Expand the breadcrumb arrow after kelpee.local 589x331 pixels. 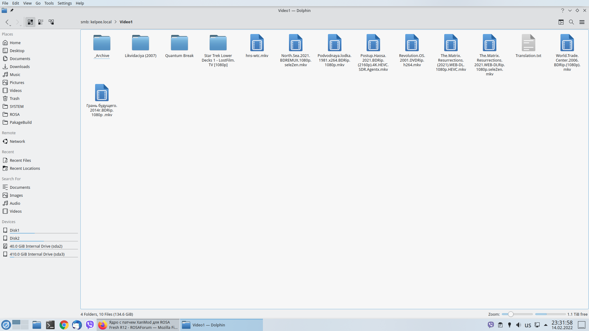[116, 22]
